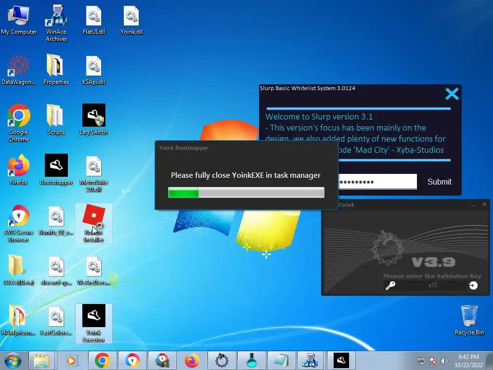This screenshot has width=493, height=370.
Task: Click the Yoink Bootstrapper progress bar
Action: (x=246, y=193)
